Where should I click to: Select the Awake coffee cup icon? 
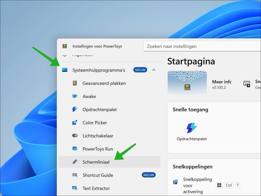click(x=75, y=96)
